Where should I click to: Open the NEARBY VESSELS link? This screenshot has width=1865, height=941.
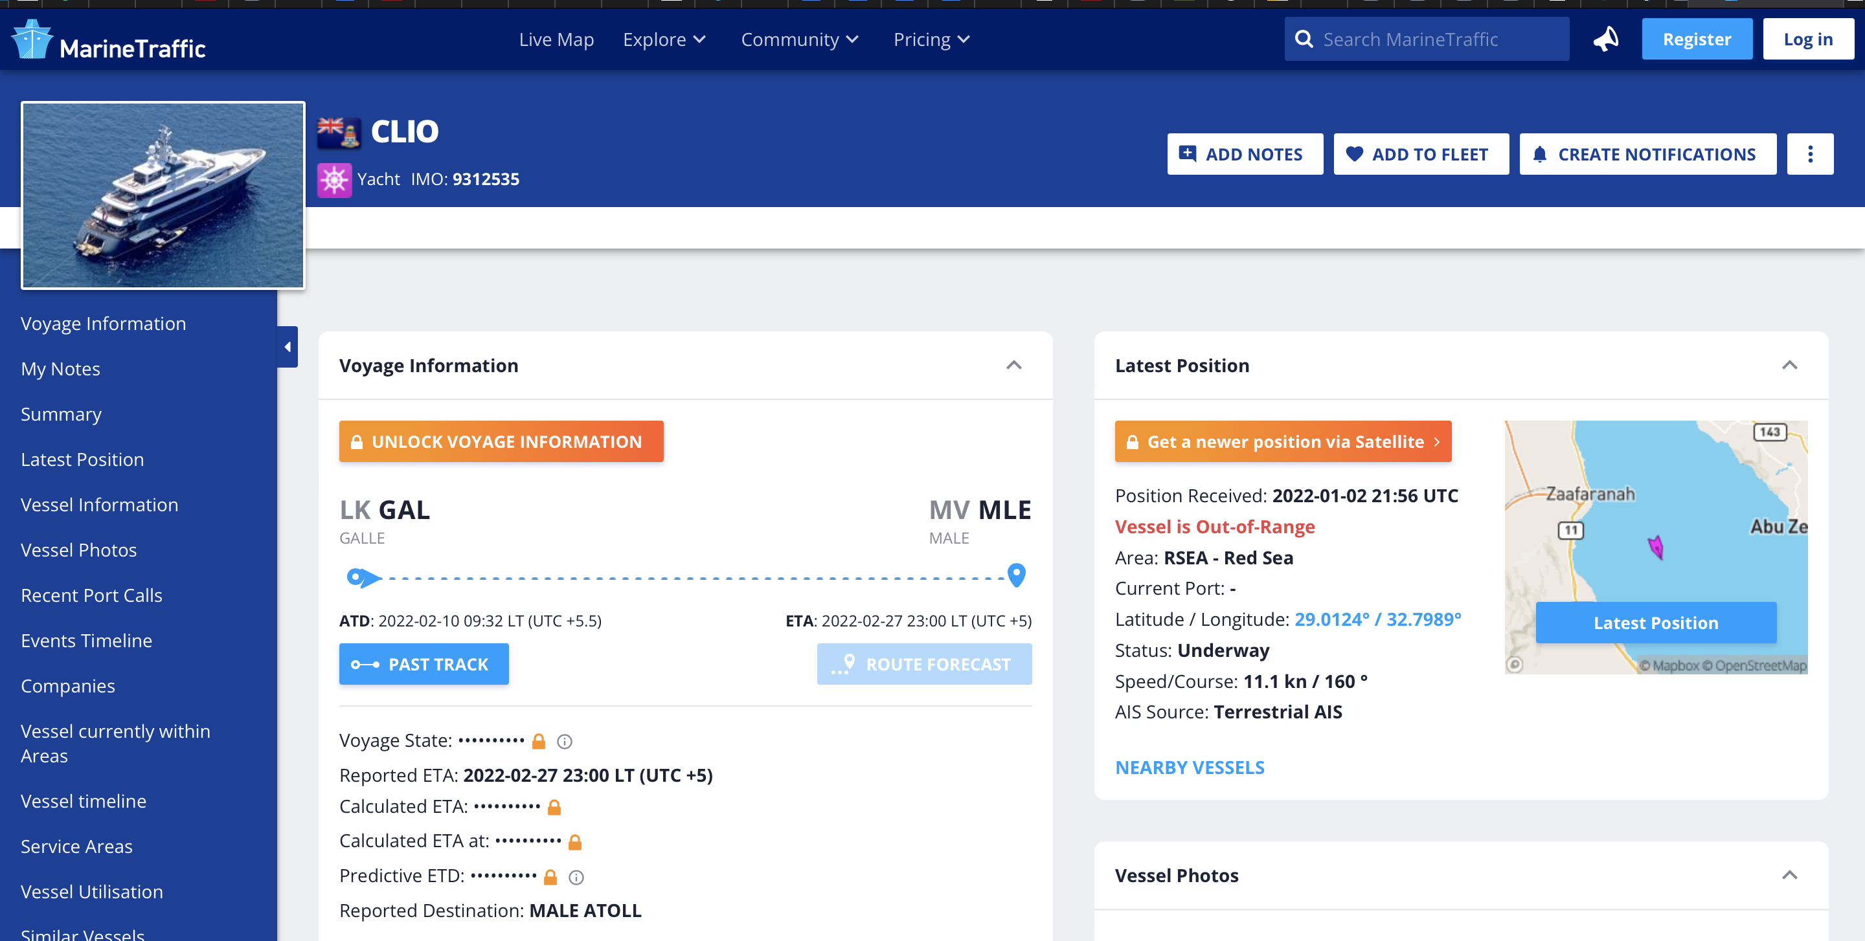pyautogui.click(x=1190, y=768)
